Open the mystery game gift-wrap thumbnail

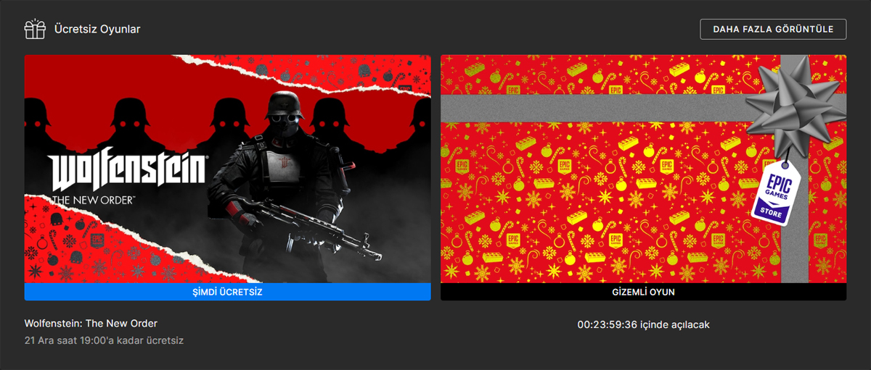tap(643, 169)
